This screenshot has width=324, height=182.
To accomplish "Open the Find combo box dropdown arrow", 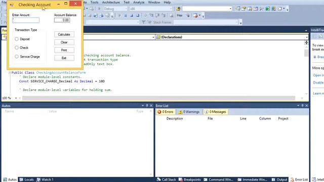I will [230, 9].
